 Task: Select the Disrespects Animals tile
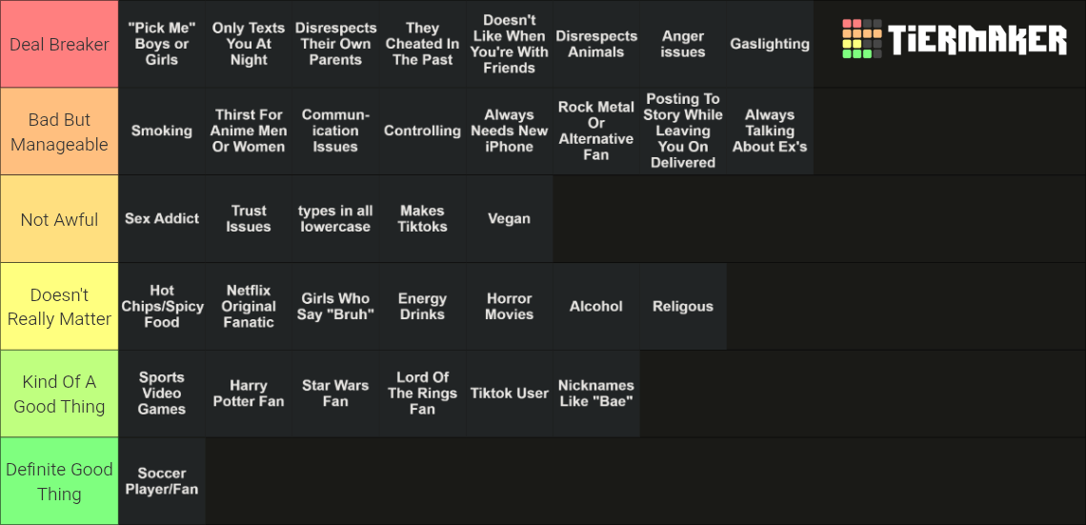coord(595,44)
